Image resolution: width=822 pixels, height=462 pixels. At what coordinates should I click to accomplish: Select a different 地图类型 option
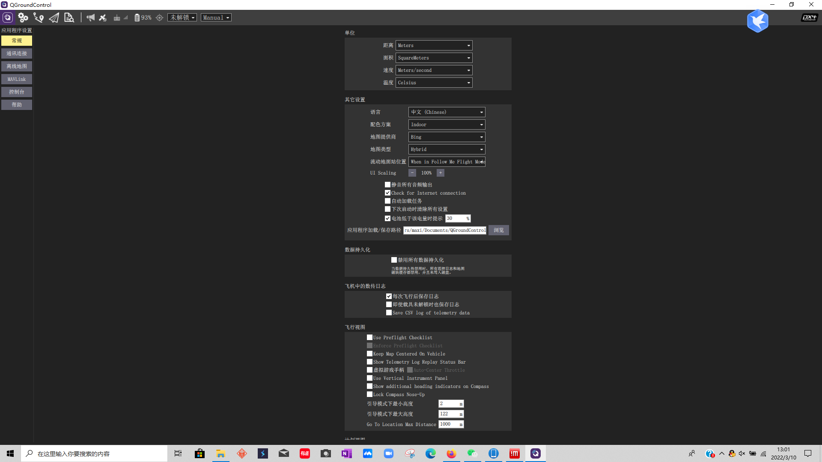click(x=446, y=149)
